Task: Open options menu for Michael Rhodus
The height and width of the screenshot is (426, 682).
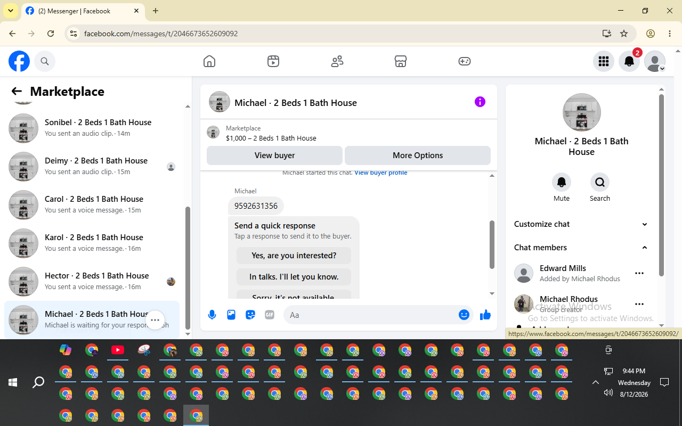Action: pyautogui.click(x=639, y=304)
